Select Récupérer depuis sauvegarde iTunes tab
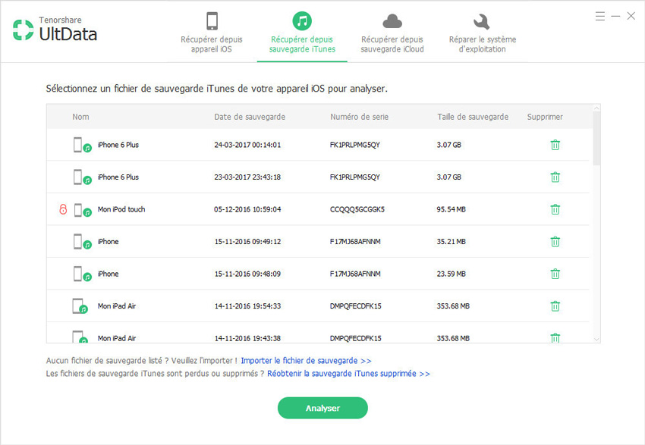 click(x=302, y=33)
